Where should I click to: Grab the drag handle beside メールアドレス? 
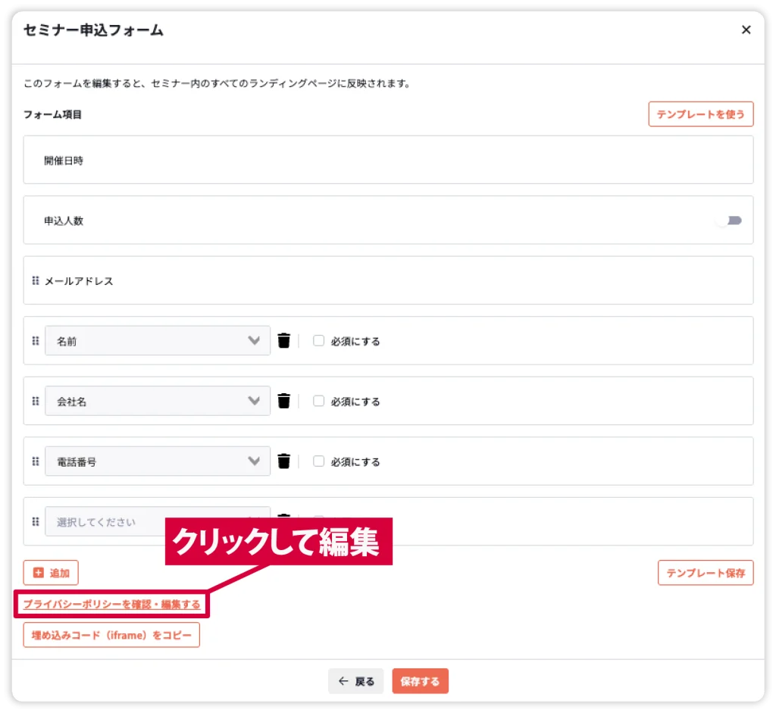click(x=36, y=280)
